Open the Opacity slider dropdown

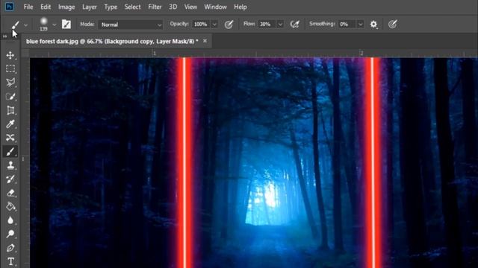[214, 25]
